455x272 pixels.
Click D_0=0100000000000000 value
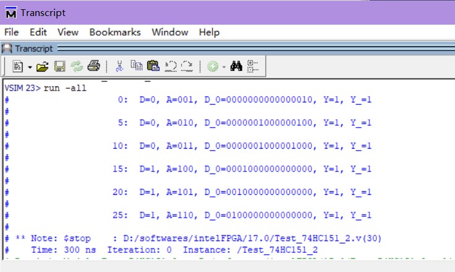[x=258, y=215]
